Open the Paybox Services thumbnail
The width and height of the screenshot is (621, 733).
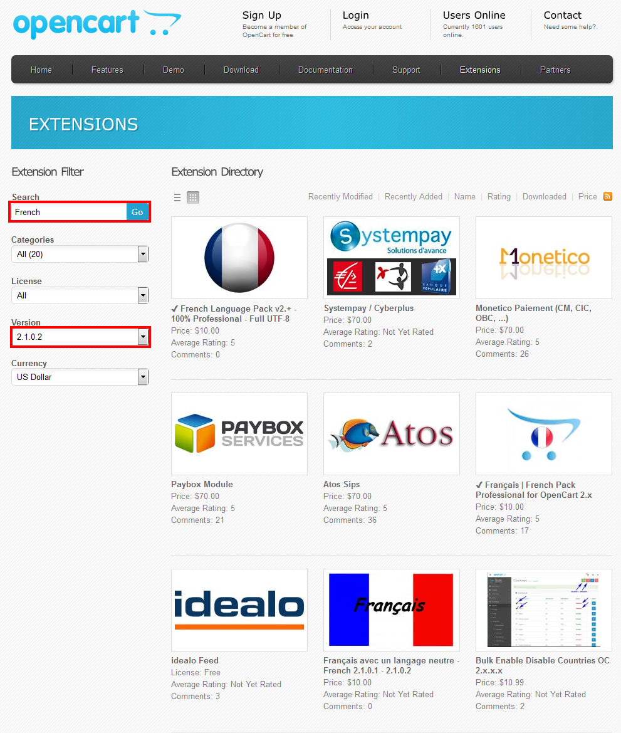(239, 434)
